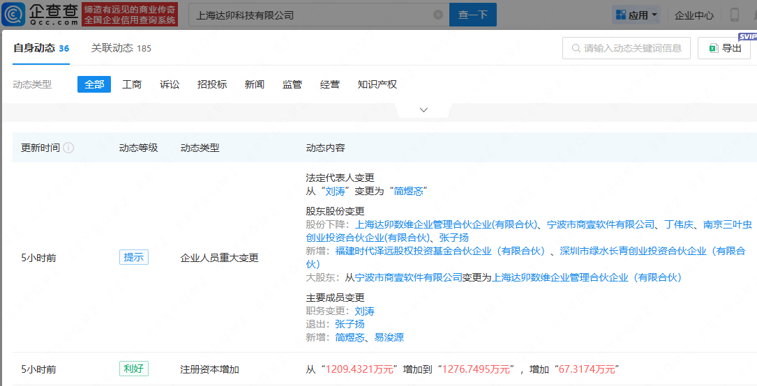Open 企业中心 in the top bar

(x=694, y=15)
